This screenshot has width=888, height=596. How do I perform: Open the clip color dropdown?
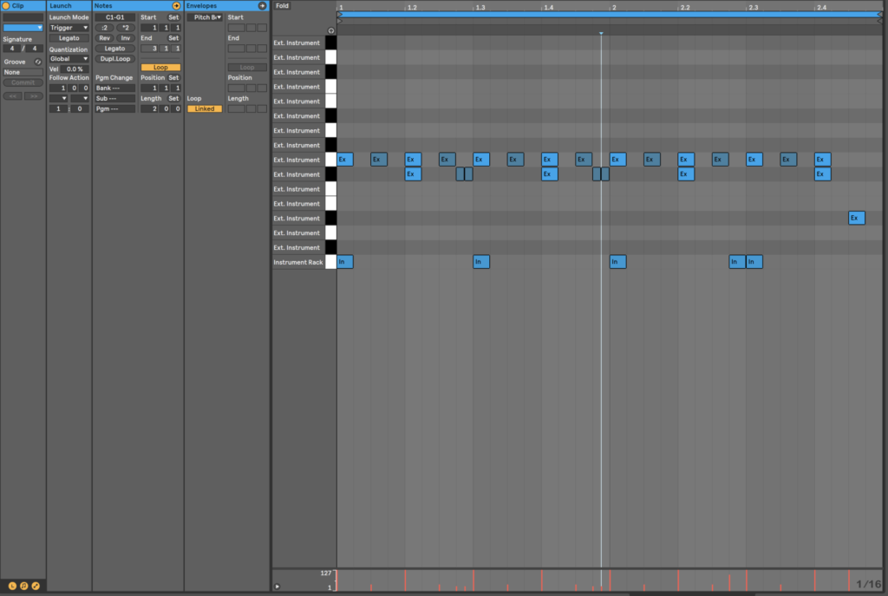pyautogui.click(x=23, y=28)
